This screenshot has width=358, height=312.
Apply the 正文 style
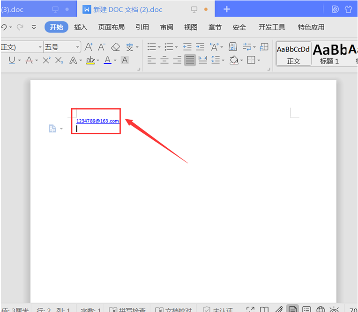[293, 54]
